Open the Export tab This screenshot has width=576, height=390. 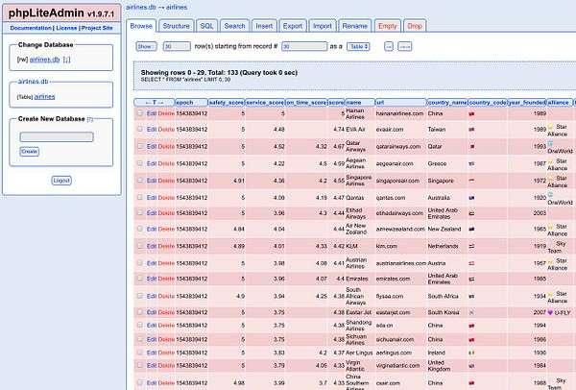tap(294, 24)
